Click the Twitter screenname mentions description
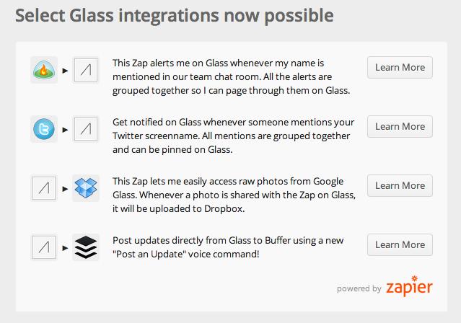This screenshot has width=461, height=323. pos(234,136)
